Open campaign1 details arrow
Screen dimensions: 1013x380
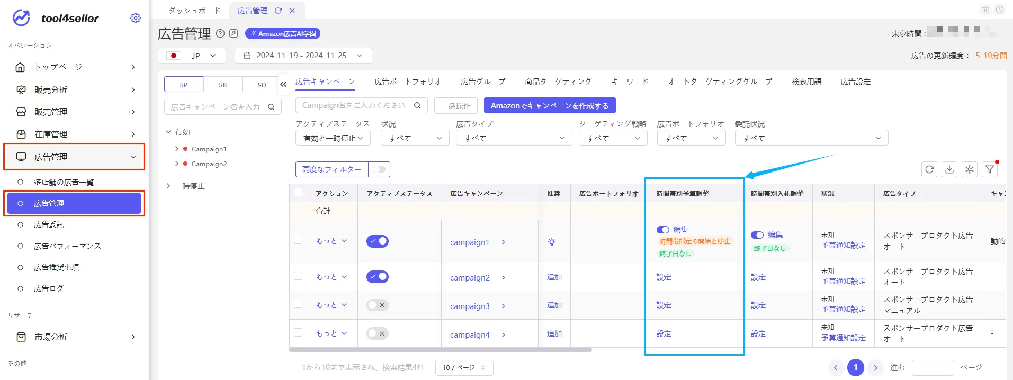504,242
